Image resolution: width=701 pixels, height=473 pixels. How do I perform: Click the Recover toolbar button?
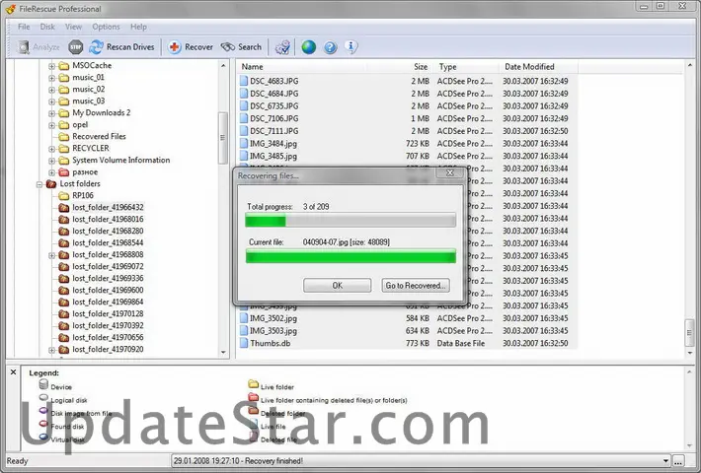(191, 47)
